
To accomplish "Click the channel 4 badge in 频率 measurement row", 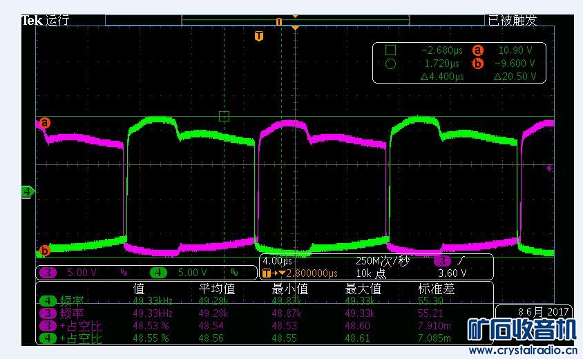I will tap(48, 300).
